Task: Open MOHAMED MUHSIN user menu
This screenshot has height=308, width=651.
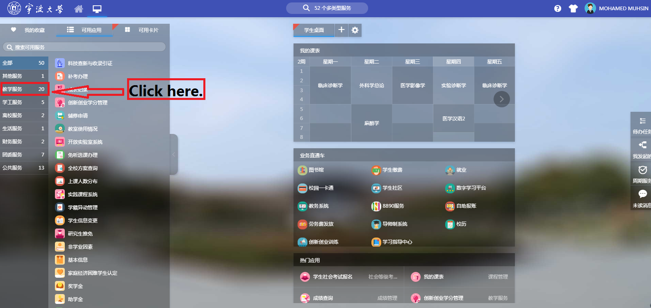Action: click(617, 8)
